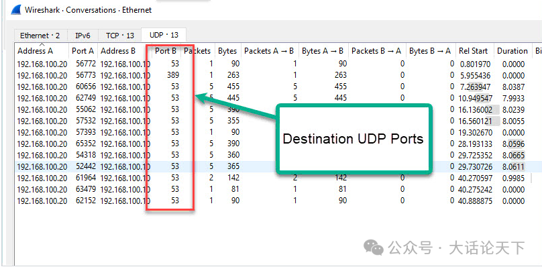This screenshot has width=542, height=269.
Task: Click the Duration column header
Action: (x=512, y=51)
